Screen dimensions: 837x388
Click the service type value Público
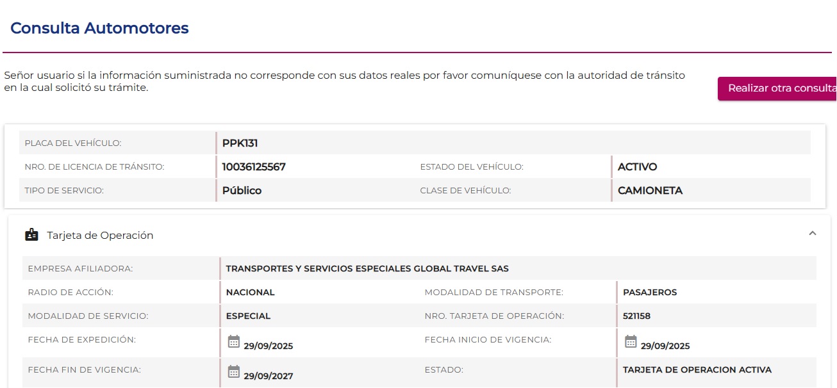(x=242, y=191)
